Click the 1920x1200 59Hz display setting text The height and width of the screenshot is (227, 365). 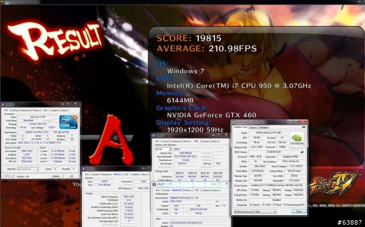(195, 130)
